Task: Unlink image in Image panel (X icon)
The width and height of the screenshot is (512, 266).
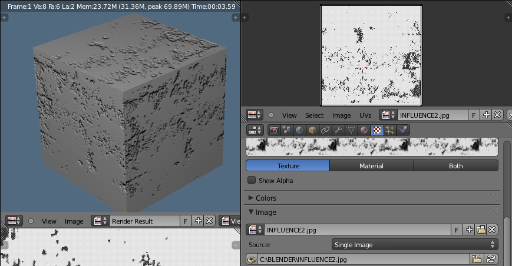Action: (492, 230)
